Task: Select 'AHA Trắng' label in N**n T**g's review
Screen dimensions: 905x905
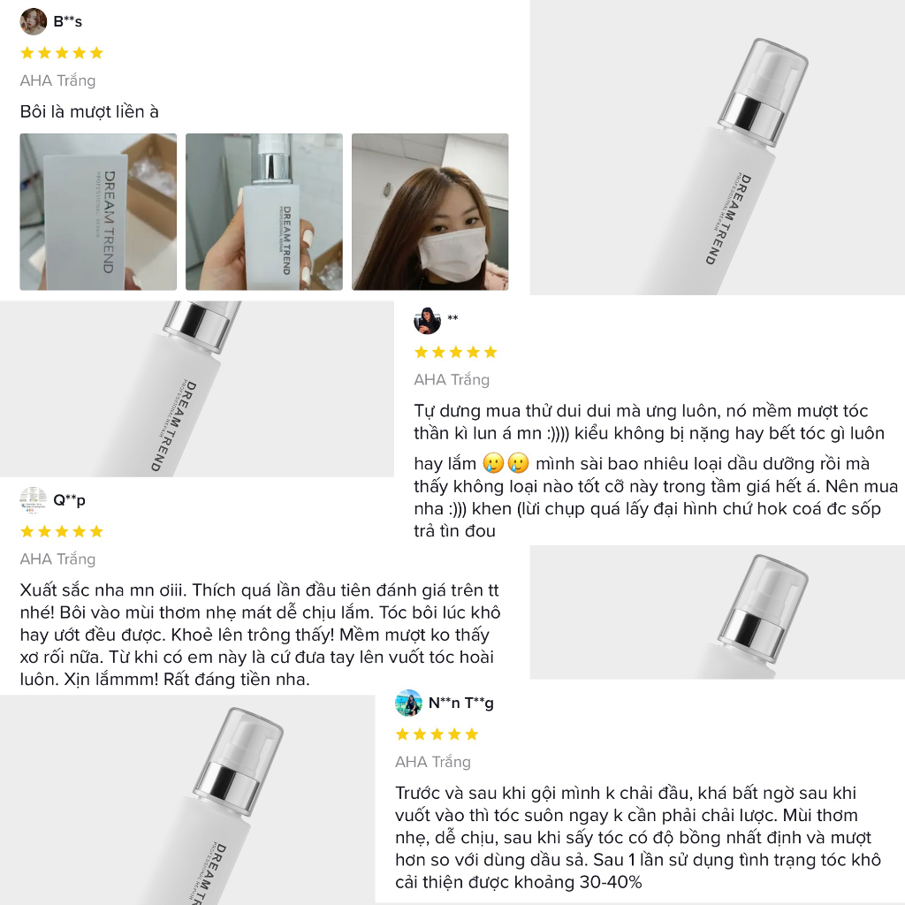Action: tap(433, 762)
